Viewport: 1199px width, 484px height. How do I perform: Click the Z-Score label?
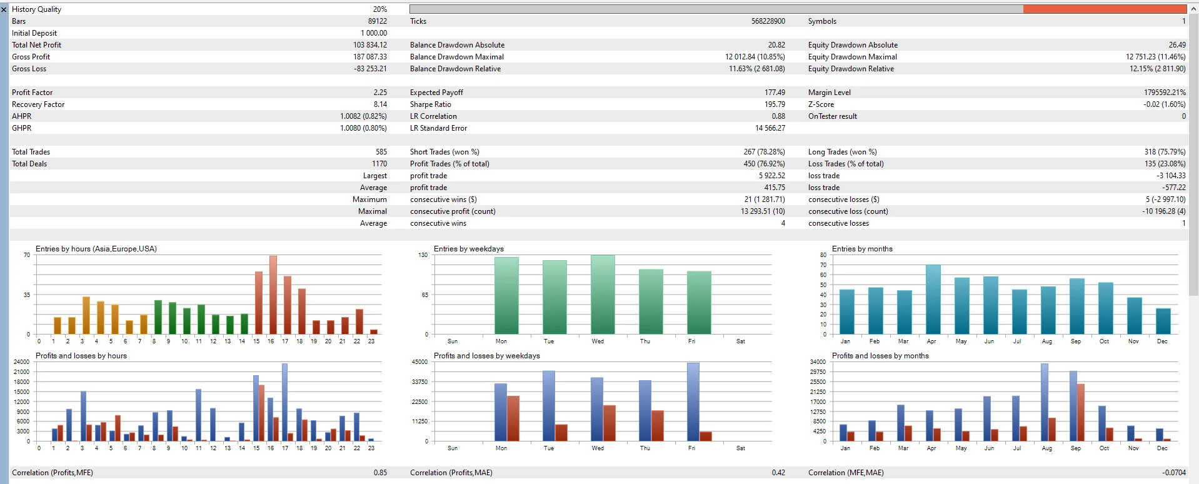[821, 104]
